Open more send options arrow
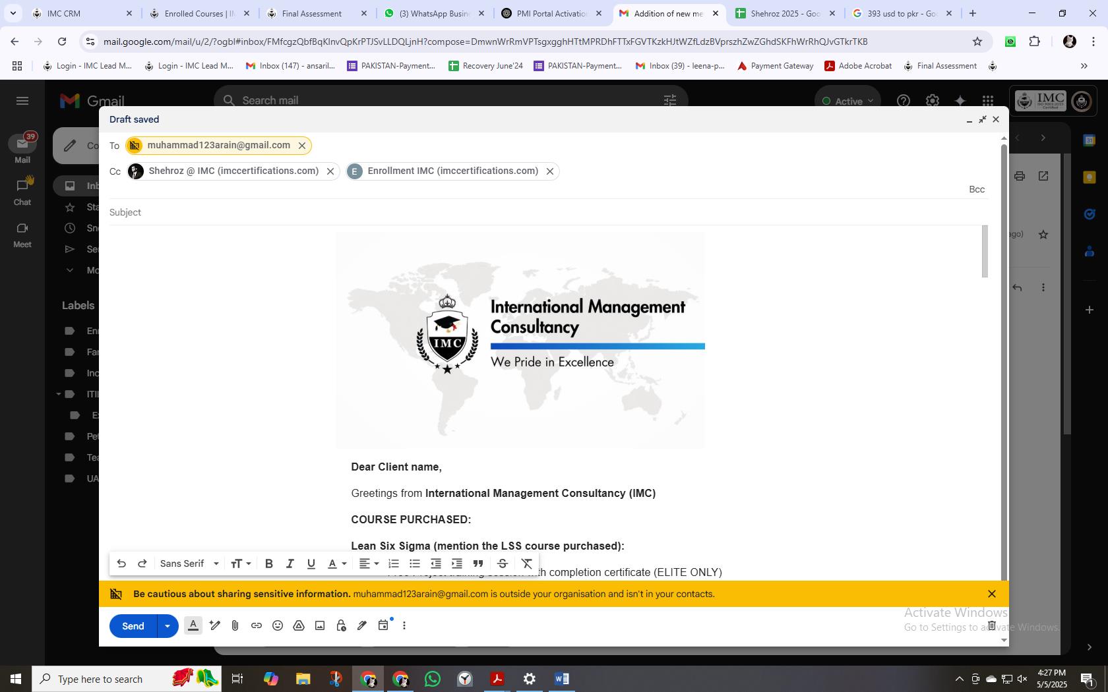 coord(168,626)
